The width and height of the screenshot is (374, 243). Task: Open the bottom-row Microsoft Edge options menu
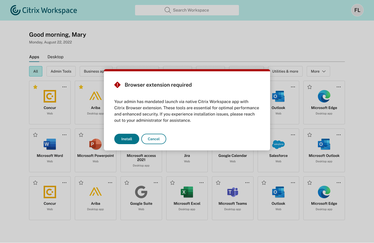tap(339, 183)
